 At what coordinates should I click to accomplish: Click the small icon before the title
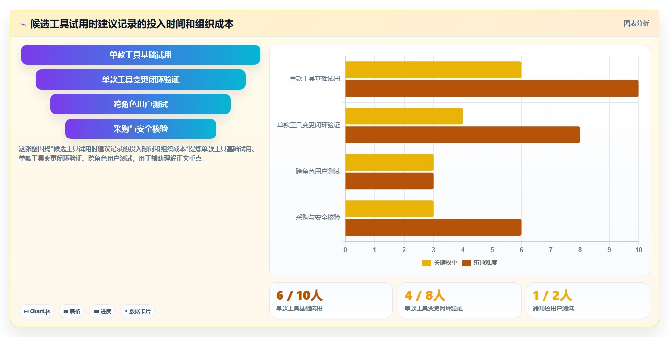[23, 24]
